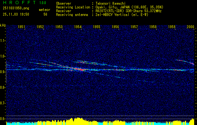The image size is (197, 125).
Task: Click the 1952 time axis marker
Action: point(40,27)
